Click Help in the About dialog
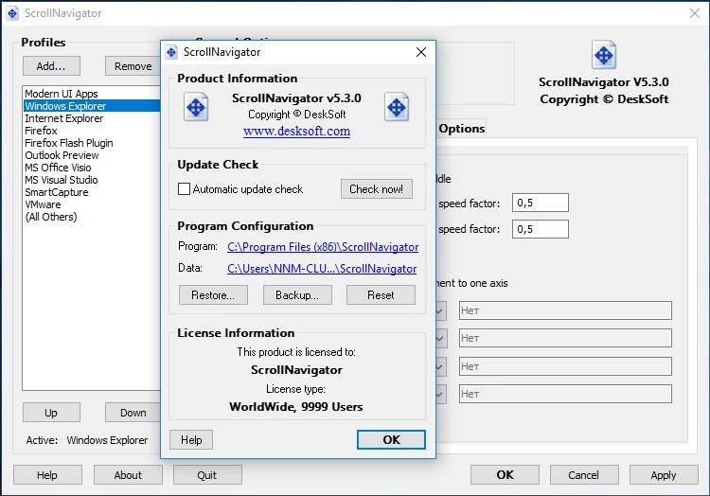Screen dimensions: 710x496 [191, 440]
